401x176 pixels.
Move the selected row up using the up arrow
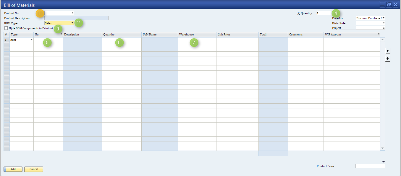388,51
